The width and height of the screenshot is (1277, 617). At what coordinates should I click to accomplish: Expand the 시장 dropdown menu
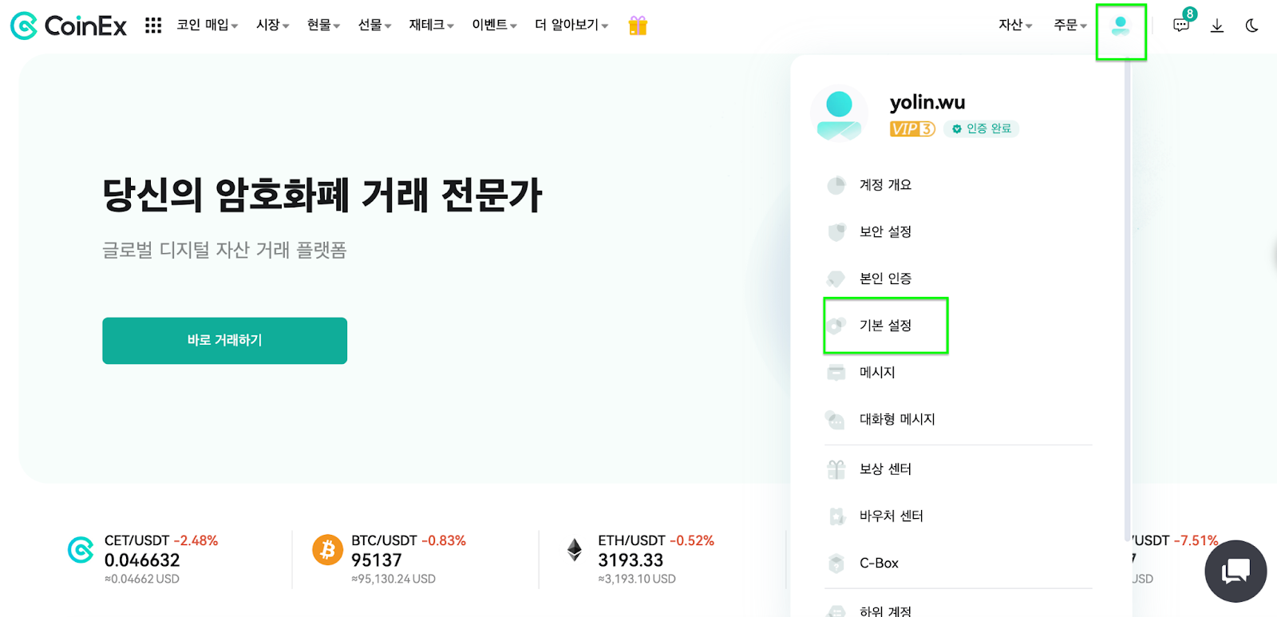point(270,25)
